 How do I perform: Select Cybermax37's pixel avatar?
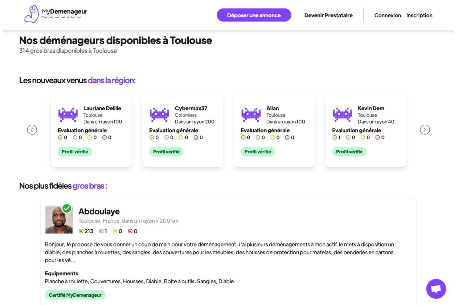tap(159, 115)
